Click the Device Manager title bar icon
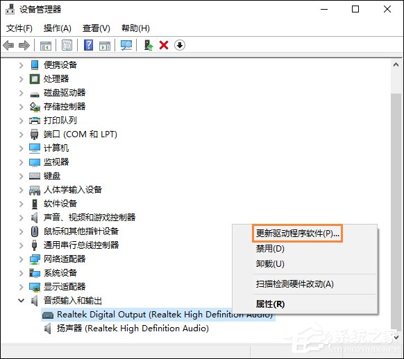 point(10,9)
